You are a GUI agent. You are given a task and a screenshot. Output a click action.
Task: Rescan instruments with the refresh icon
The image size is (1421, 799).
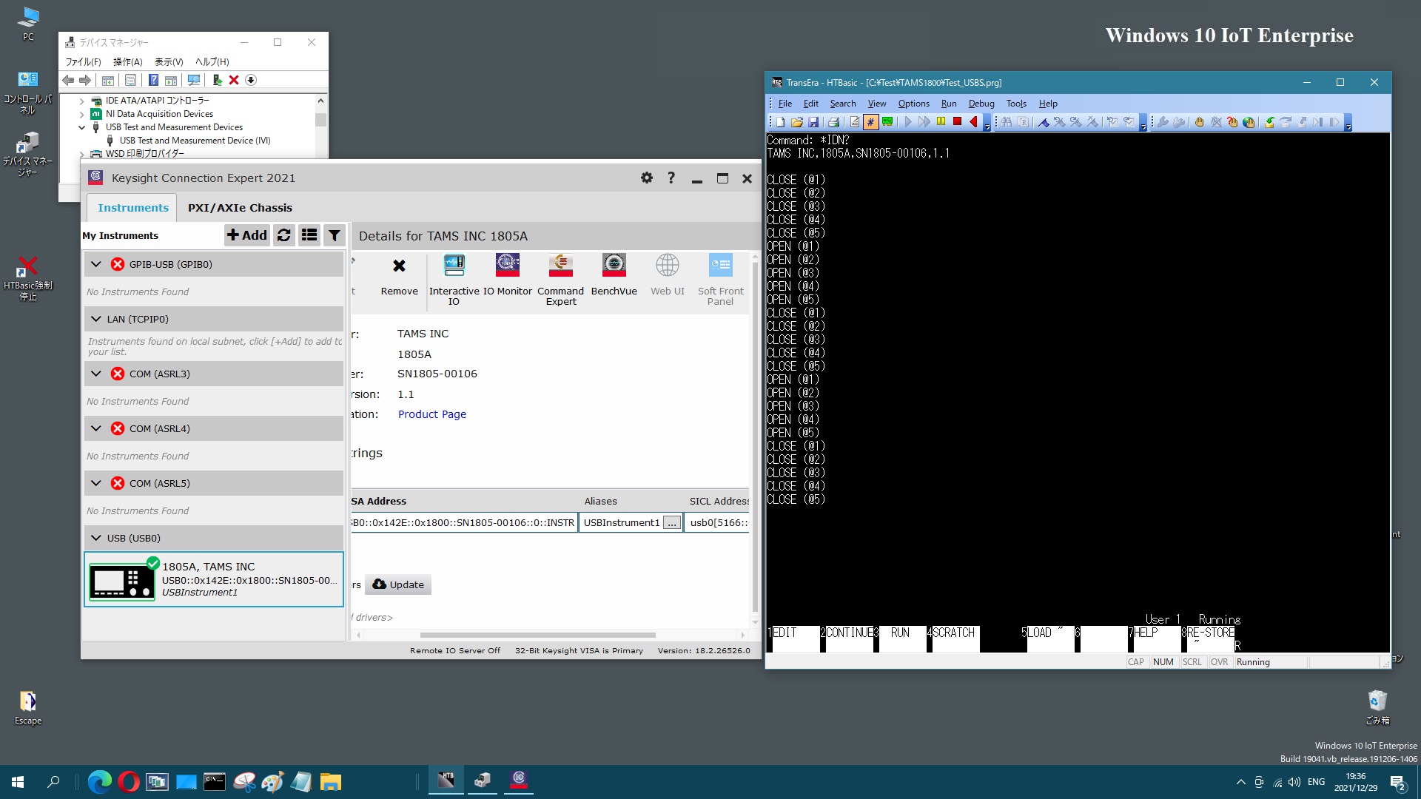[283, 235]
